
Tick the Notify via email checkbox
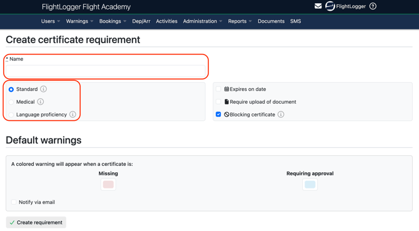point(14,202)
